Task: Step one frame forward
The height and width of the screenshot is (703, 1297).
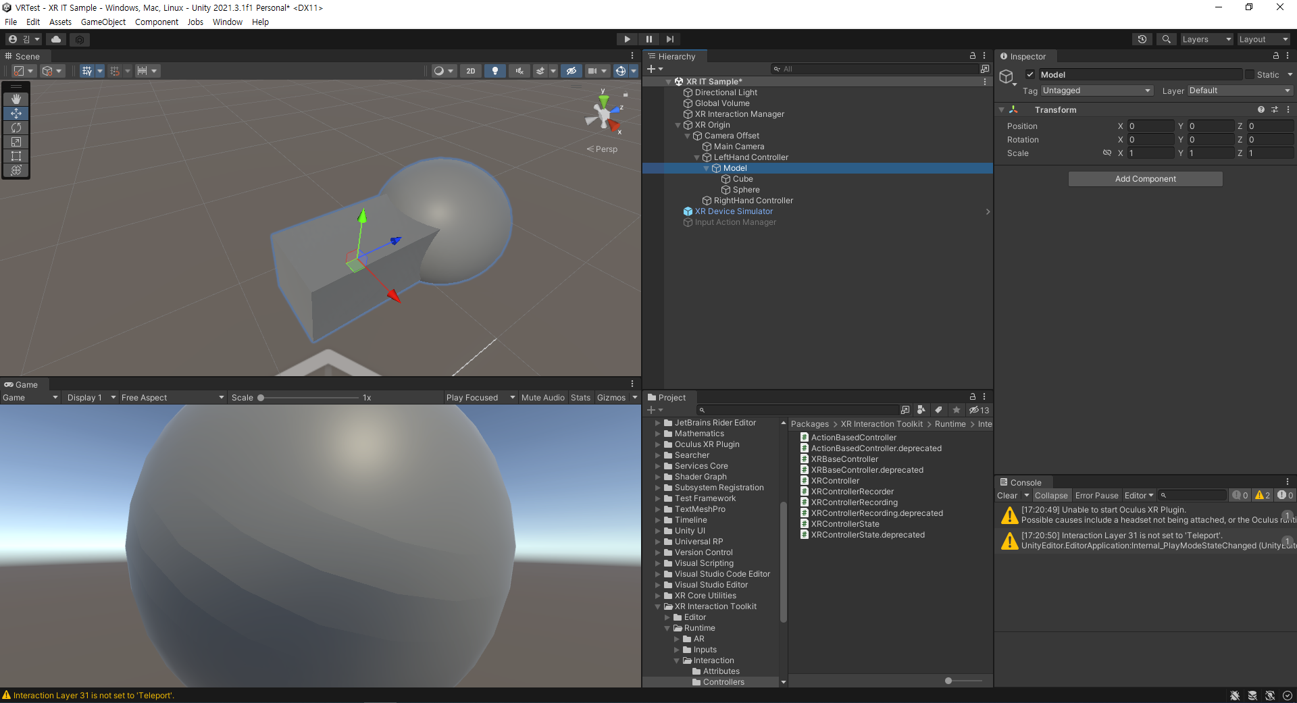Action: pos(669,39)
